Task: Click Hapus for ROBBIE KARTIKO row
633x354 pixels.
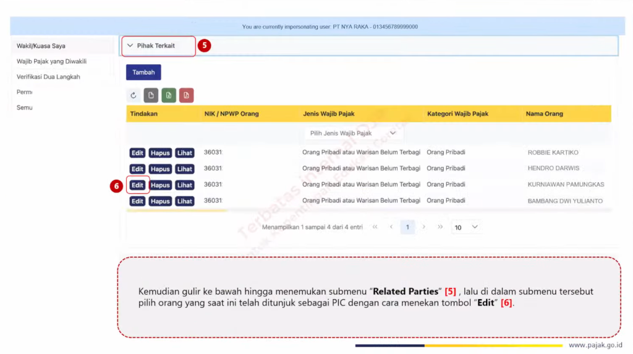Action: pyautogui.click(x=160, y=153)
